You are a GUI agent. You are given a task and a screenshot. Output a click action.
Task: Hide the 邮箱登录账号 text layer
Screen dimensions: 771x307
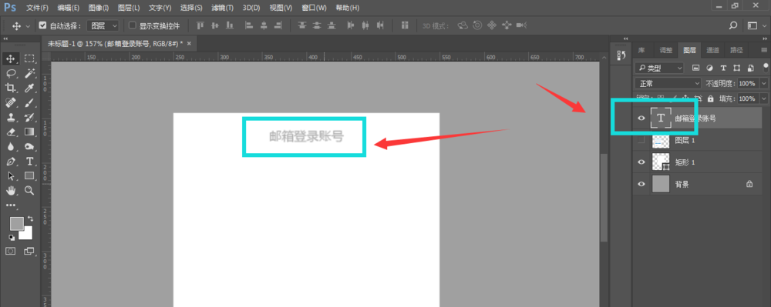tap(641, 118)
